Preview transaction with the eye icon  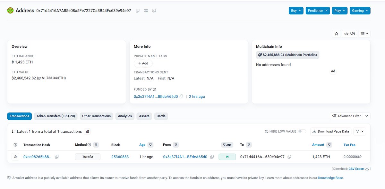point(15,157)
